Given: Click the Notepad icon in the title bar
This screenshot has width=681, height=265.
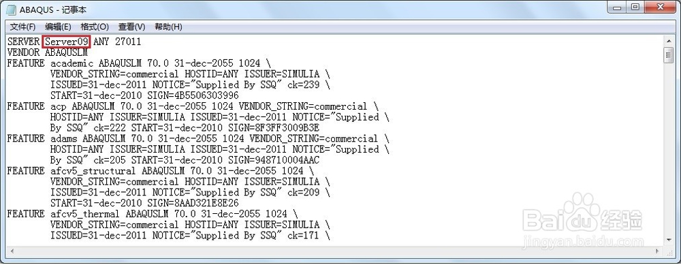Looking at the screenshot, I should pyautogui.click(x=10, y=10).
